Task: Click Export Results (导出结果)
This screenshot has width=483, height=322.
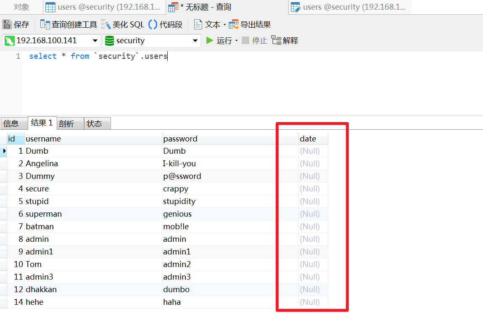Action: click(x=250, y=24)
